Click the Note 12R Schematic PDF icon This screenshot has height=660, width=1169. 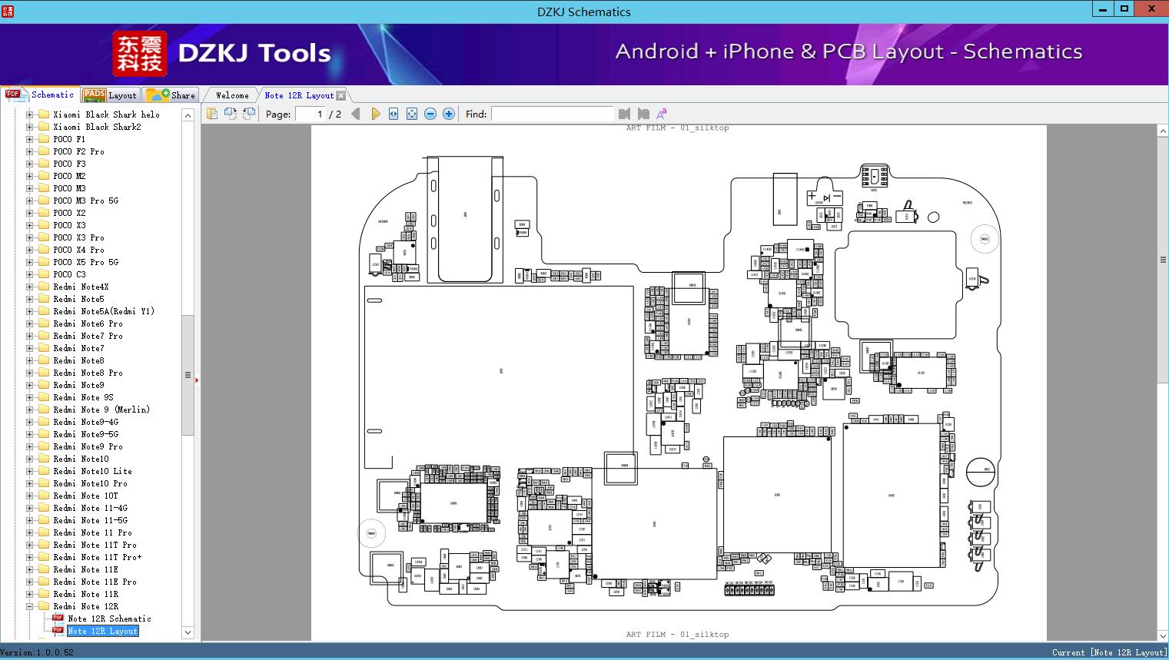(58, 619)
